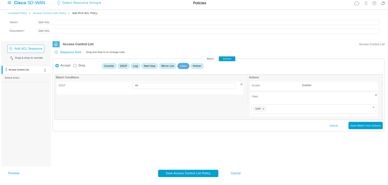Viewport: 388px width, 185px height.
Task: Click the DSCP value input field
Action: coord(184,86)
